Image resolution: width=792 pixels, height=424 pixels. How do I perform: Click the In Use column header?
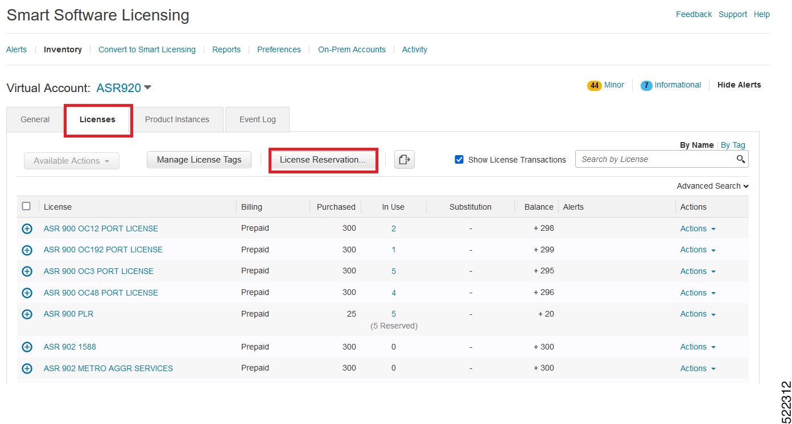click(393, 207)
